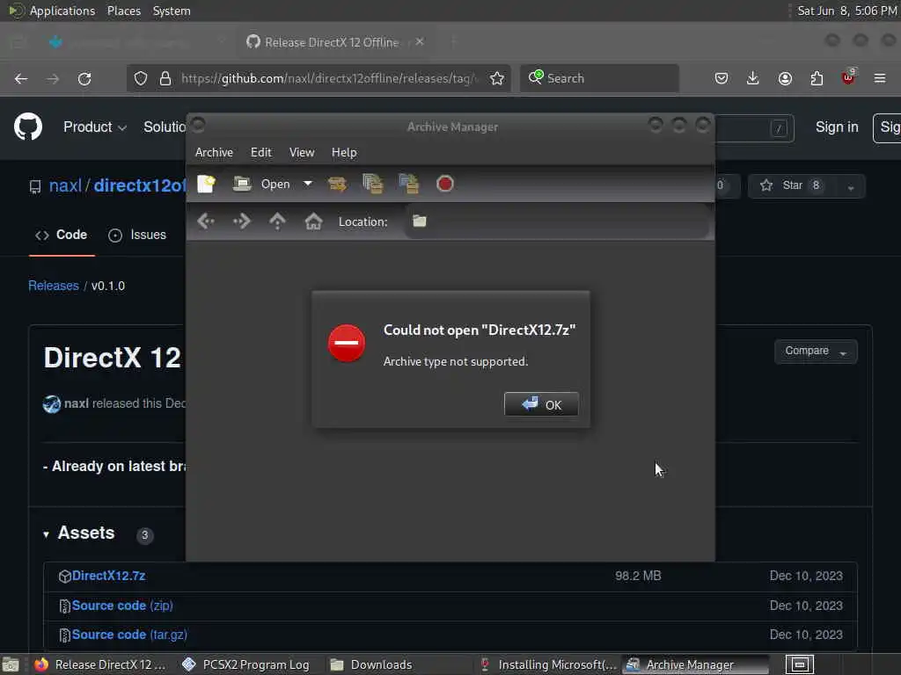Click the uBlock Origin extension icon

click(848, 77)
